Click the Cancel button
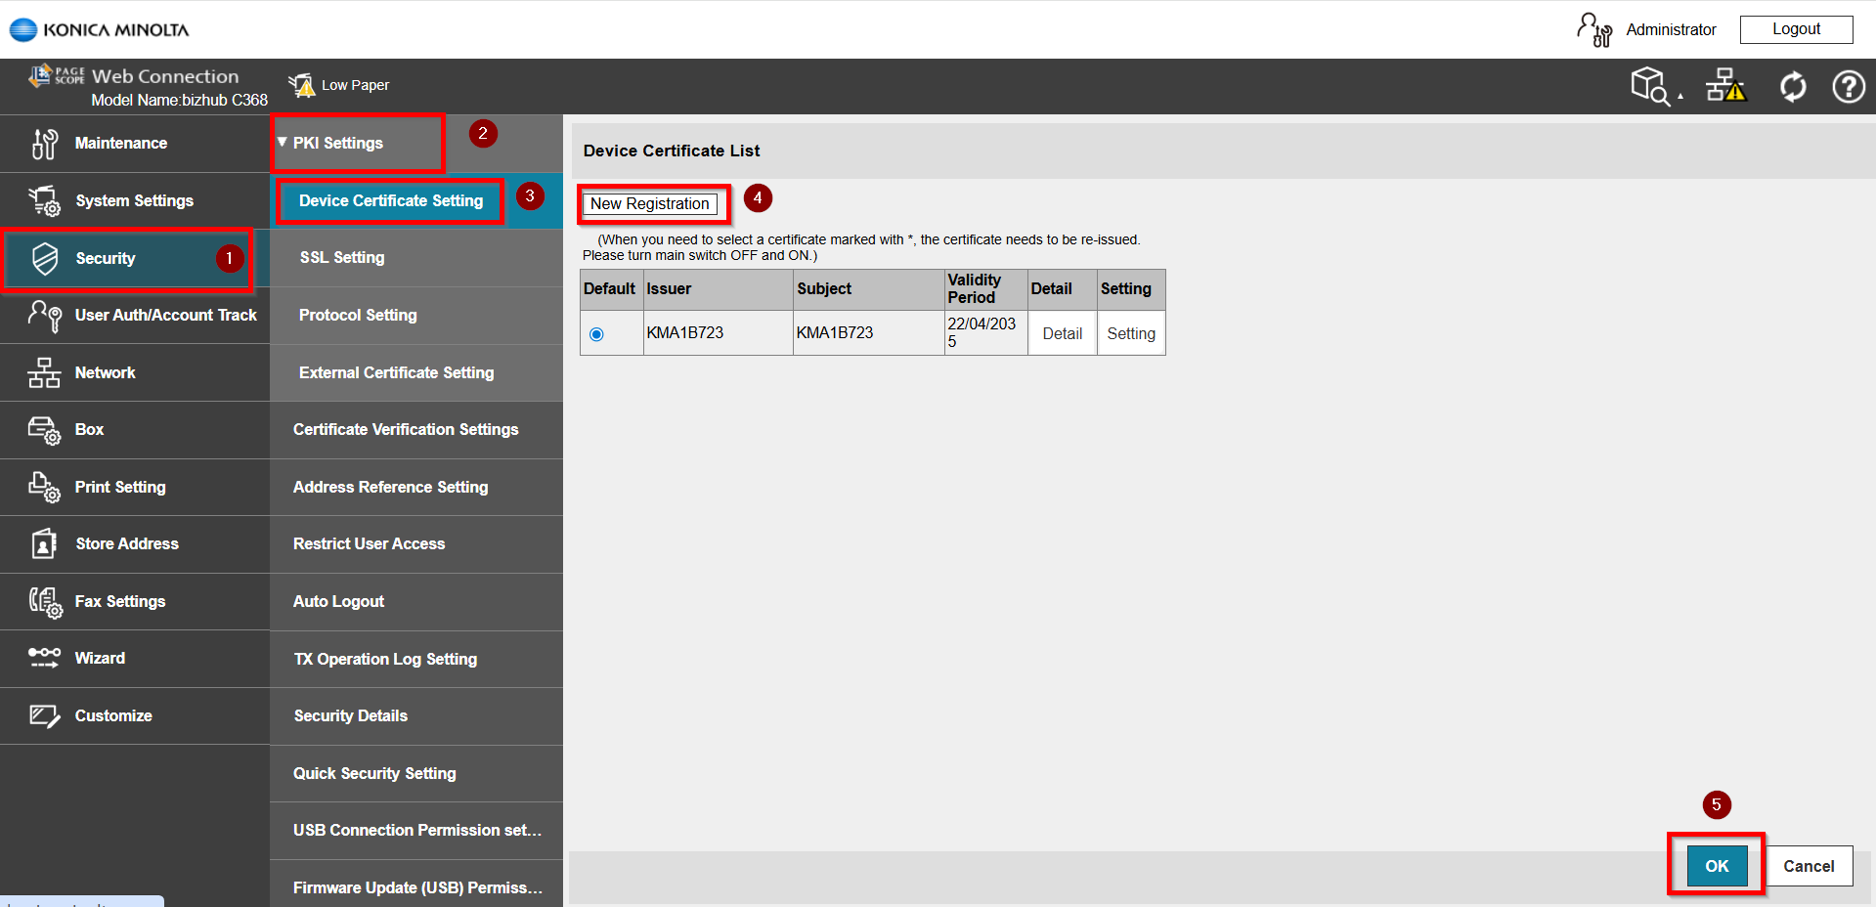The width and height of the screenshot is (1876, 907). 1808,866
